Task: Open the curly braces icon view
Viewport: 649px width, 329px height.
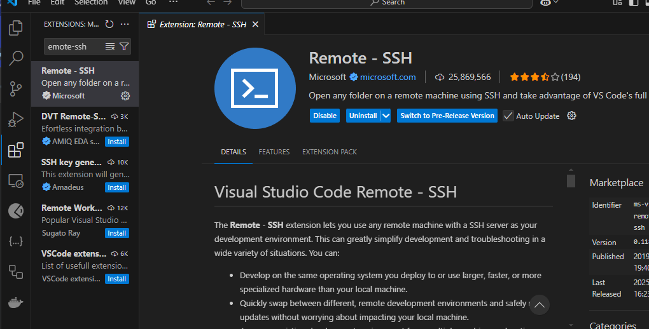Action: [x=16, y=241]
